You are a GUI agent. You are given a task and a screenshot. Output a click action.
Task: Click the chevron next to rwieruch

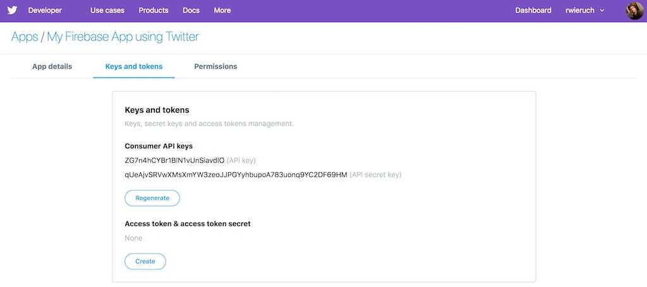(602, 11)
